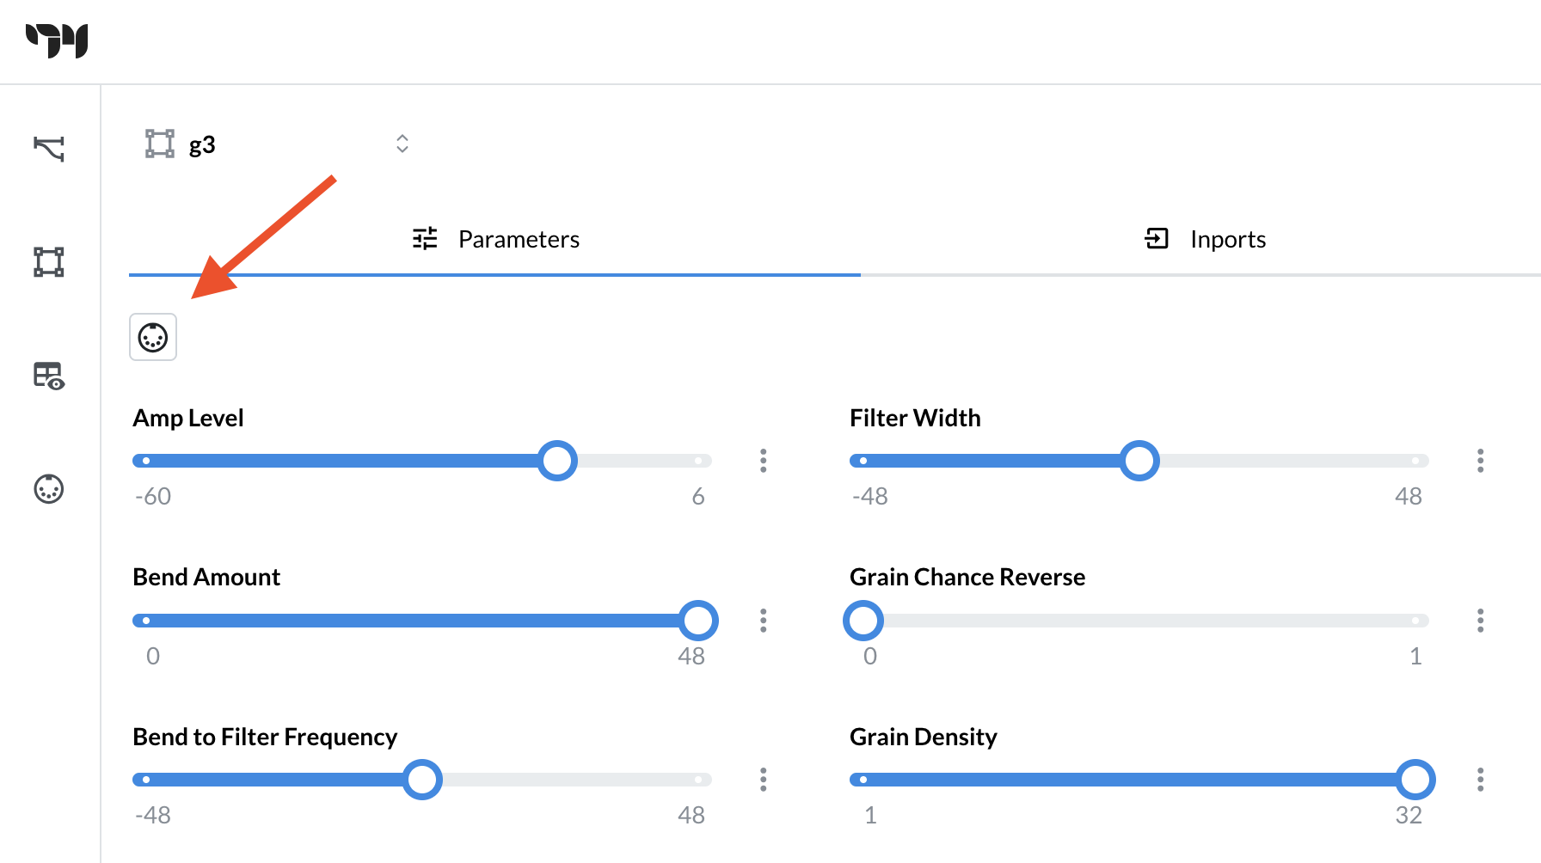Switch to the Parameters tab
Screen dimensions: 1541x863
click(x=495, y=239)
